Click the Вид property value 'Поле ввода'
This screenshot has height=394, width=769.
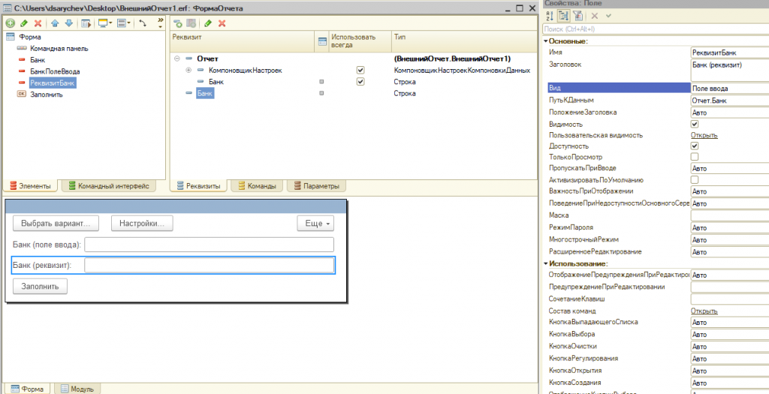click(730, 89)
